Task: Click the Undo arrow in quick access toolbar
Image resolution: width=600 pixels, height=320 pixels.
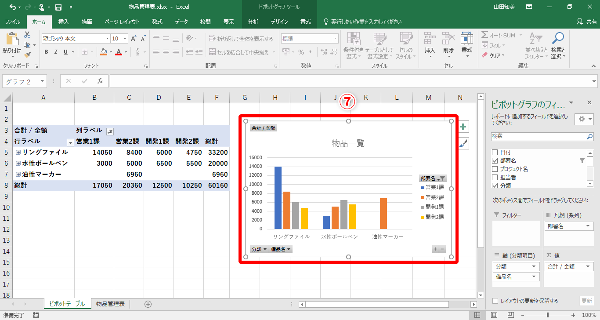Action: click(x=12, y=7)
